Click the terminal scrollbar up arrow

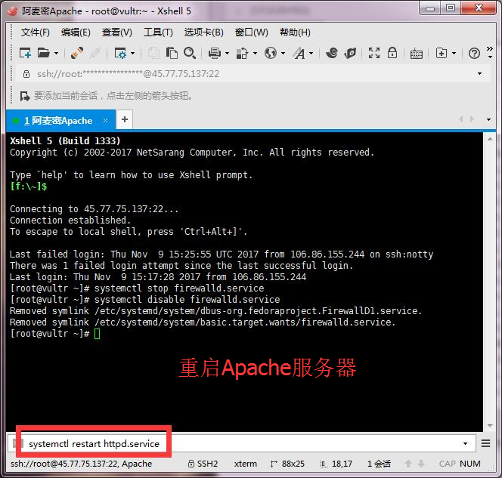pos(490,139)
